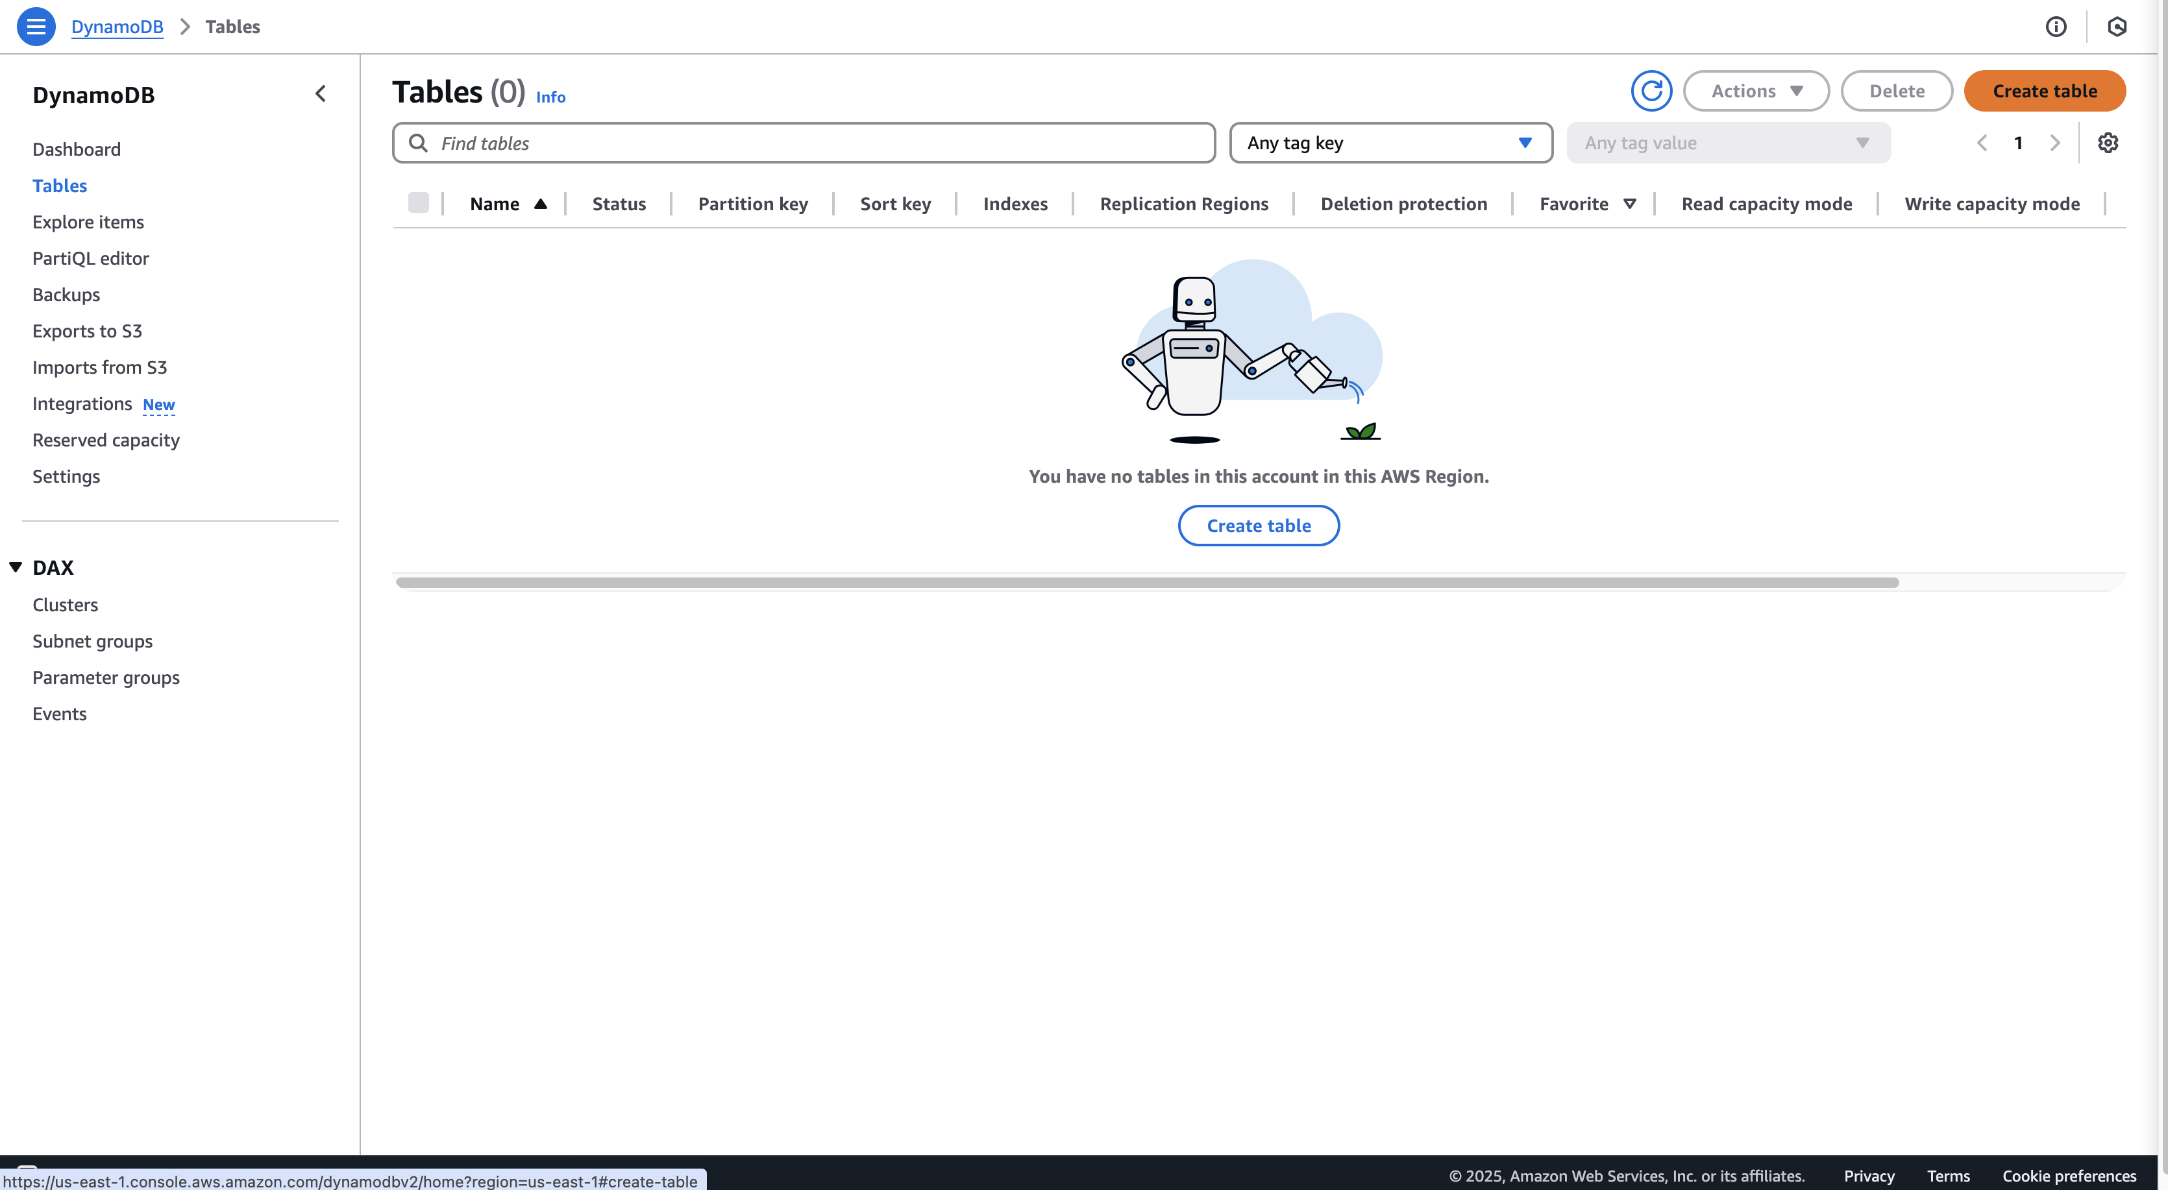2168x1190 pixels.
Task: Click the Read capacity mode header
Action: click(1767, 204)
